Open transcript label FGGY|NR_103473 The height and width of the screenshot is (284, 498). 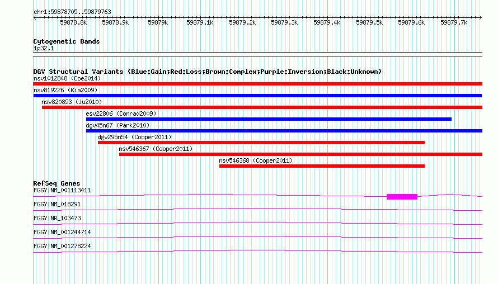tap(57, 219)
